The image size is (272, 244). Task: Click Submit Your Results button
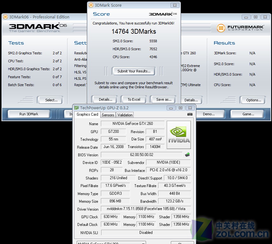133,71
